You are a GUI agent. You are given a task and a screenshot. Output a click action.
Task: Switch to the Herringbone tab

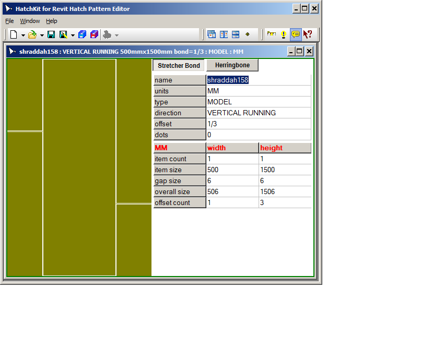[232, 65]
